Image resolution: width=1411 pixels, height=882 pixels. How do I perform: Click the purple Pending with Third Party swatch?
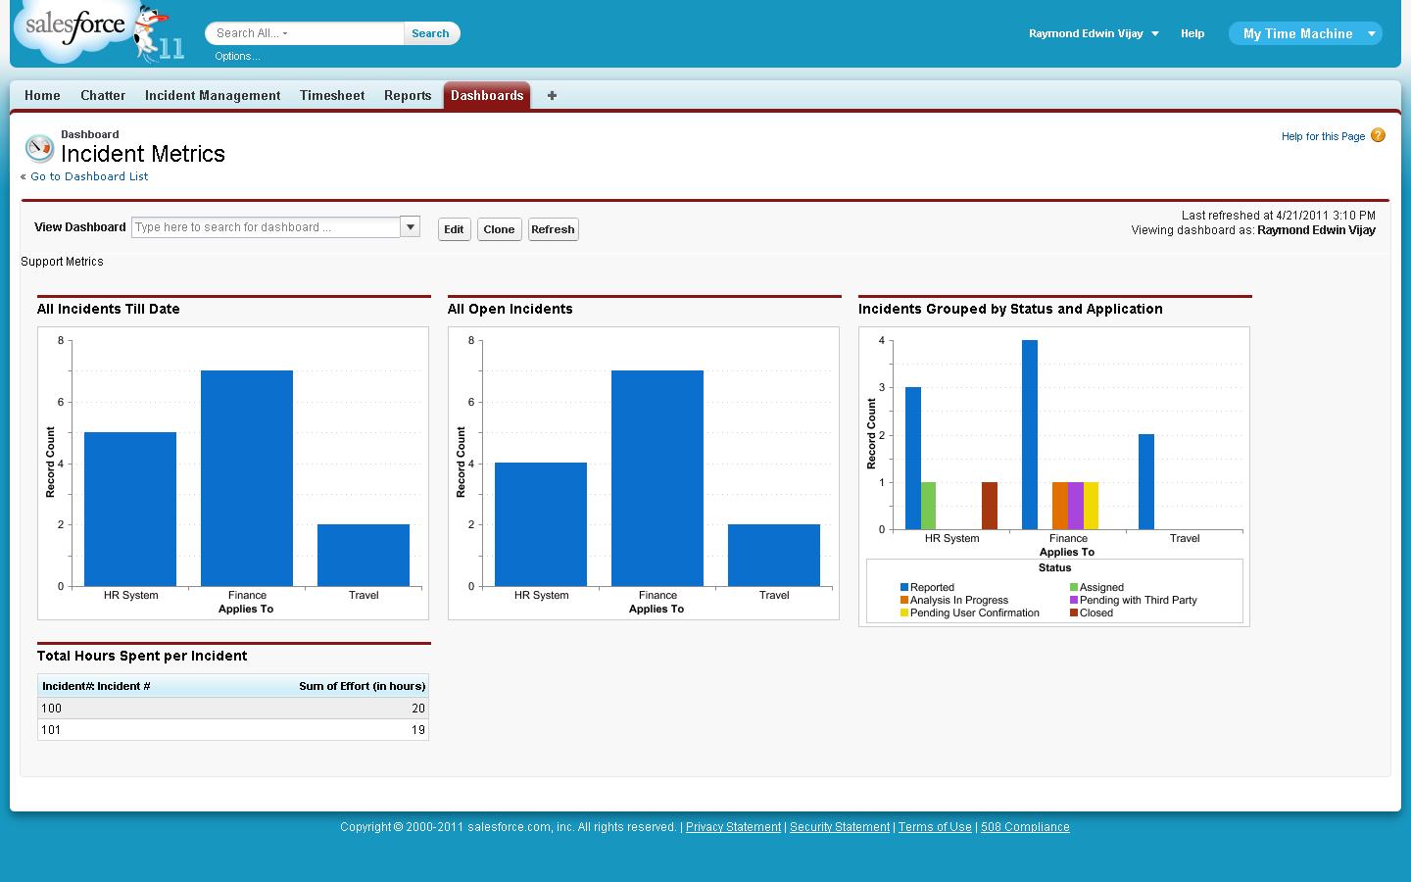click(1074, 601)
